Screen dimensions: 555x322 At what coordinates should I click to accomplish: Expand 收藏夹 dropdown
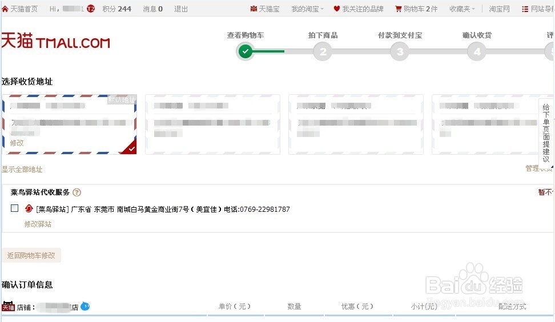click(x=462, y=9)
